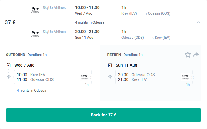Click the SkyUp Airlines name on the 10:00 flight
Screen dimensions: 207x129
54,7
